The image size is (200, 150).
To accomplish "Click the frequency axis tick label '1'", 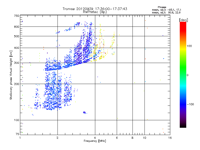I will click(20, 138).
